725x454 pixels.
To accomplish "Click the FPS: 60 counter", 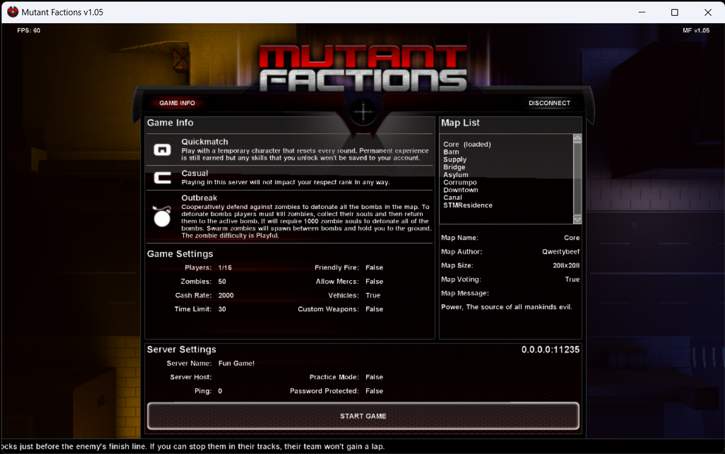I will 29,30.
